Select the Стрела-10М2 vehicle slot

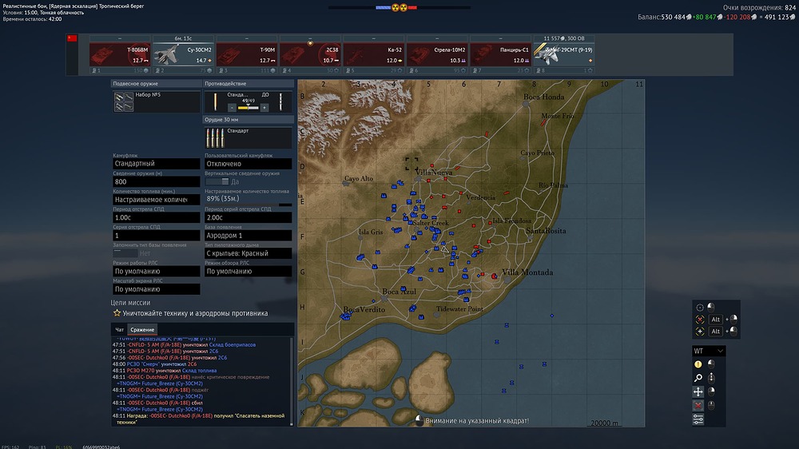point(437,54)
